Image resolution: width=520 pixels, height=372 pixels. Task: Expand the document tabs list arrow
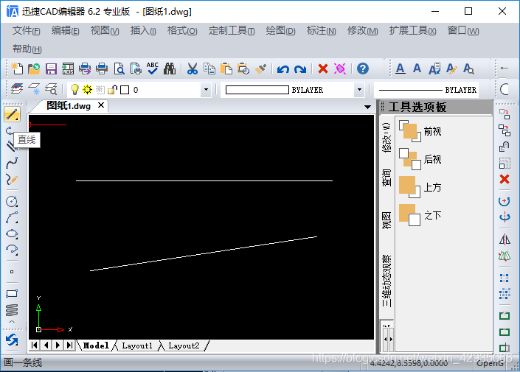[367, 107]
